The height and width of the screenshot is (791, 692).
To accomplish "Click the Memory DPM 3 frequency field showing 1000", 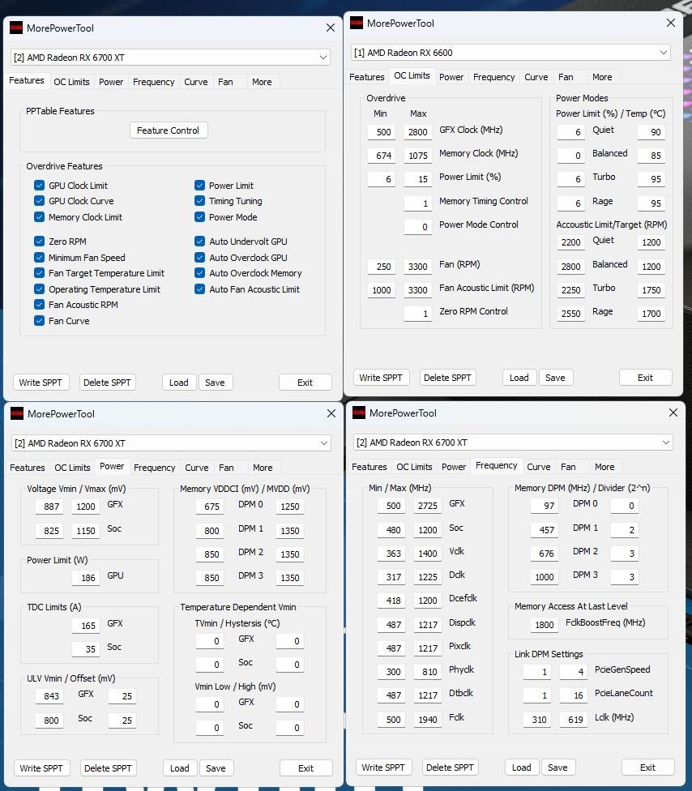I will pyautogui.click(x=545, y=576).
